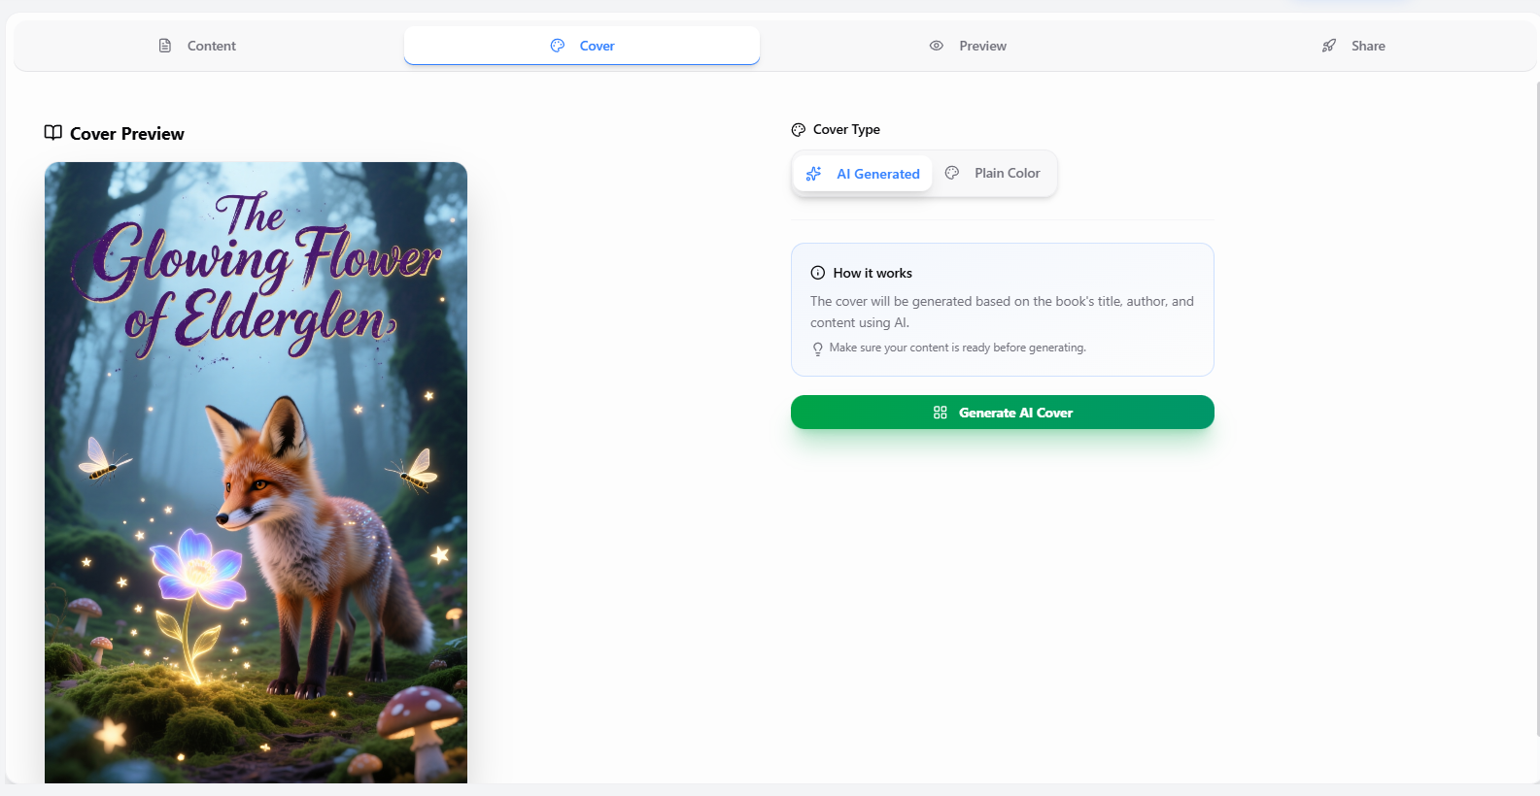Click the palette icon in Plain Color option
The width and height of the screenshot is (1540, 796).
[x=952, y=173]
